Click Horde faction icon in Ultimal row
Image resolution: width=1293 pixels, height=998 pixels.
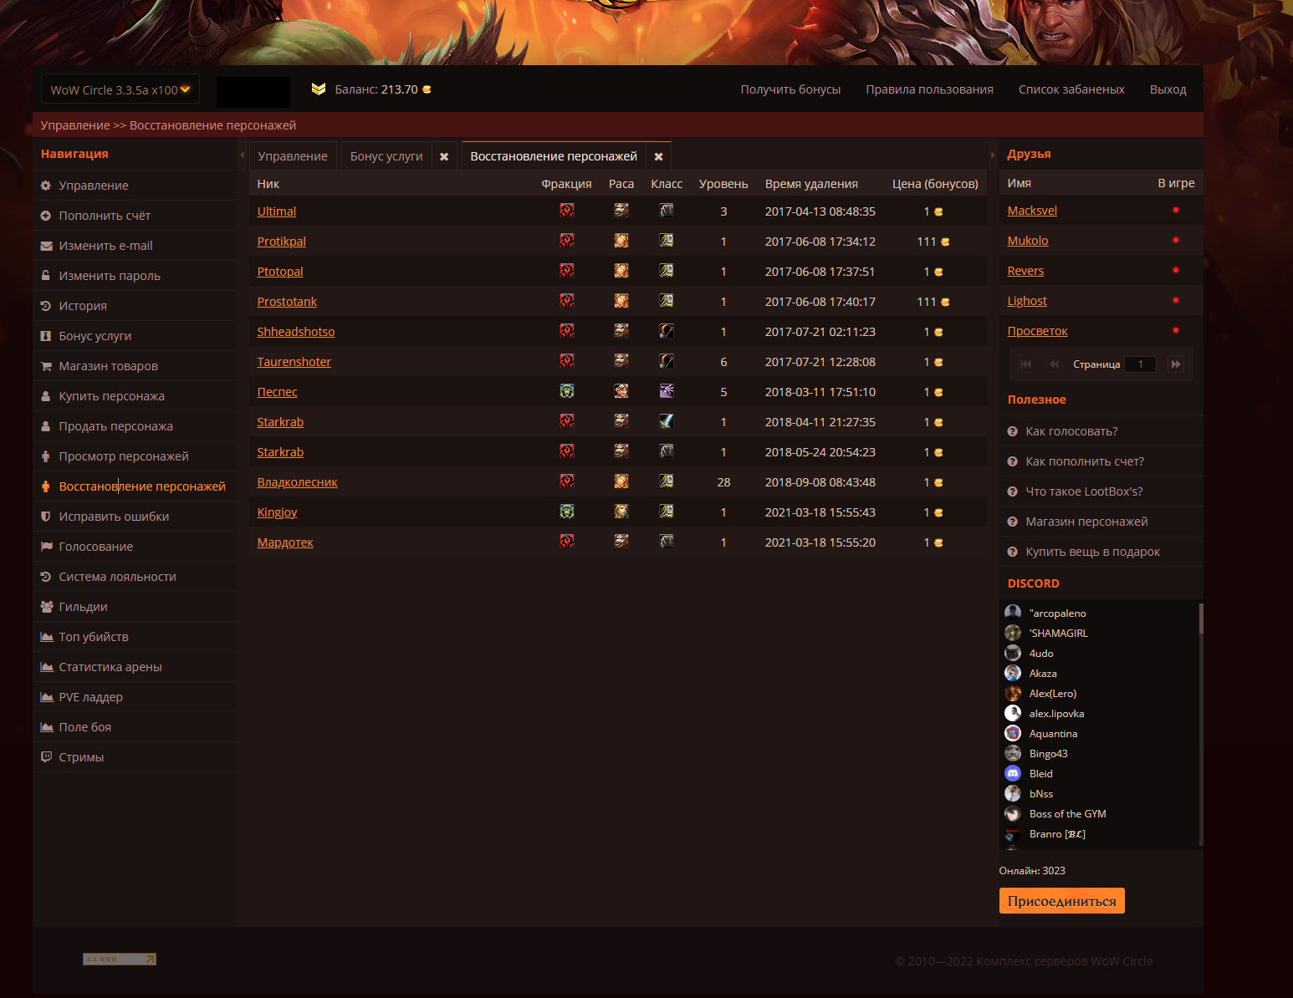(x=567, y=211)
